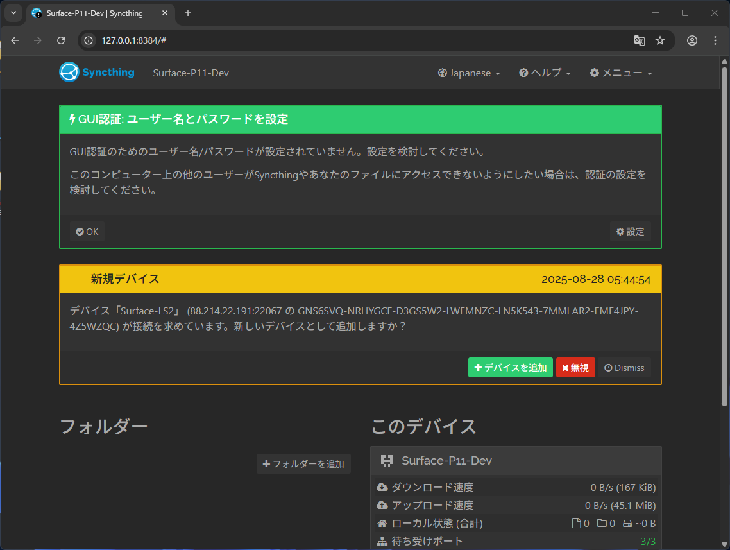
Task: Click the browser profile icon
Action: coord(692,40)
